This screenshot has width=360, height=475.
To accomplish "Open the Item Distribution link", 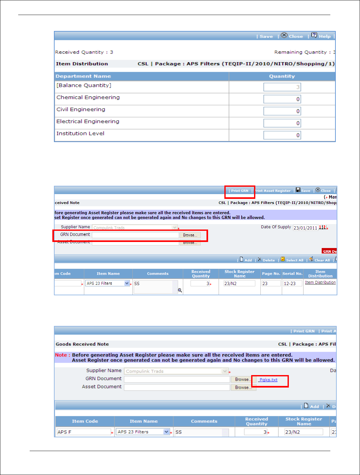I will [320, 283].
